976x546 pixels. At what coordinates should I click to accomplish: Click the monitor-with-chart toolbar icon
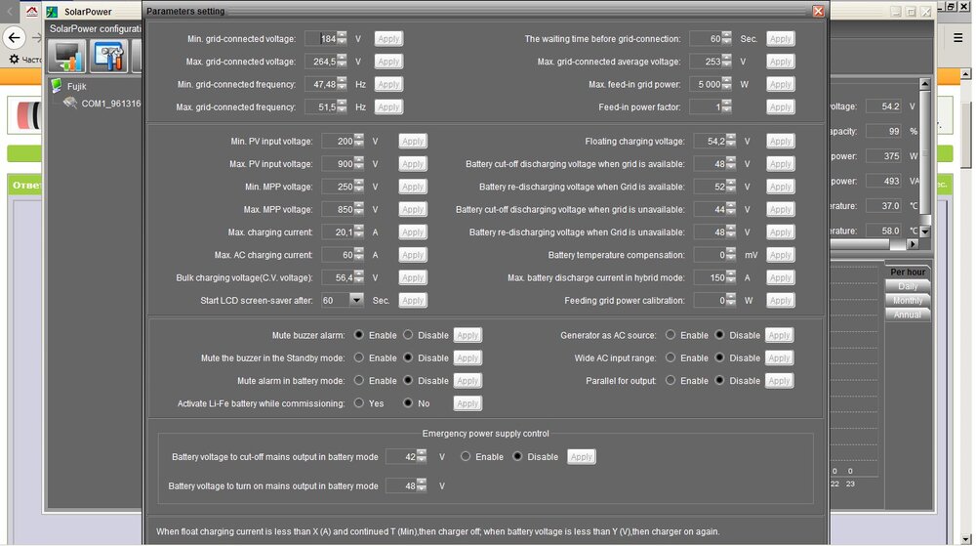(68, 56)
